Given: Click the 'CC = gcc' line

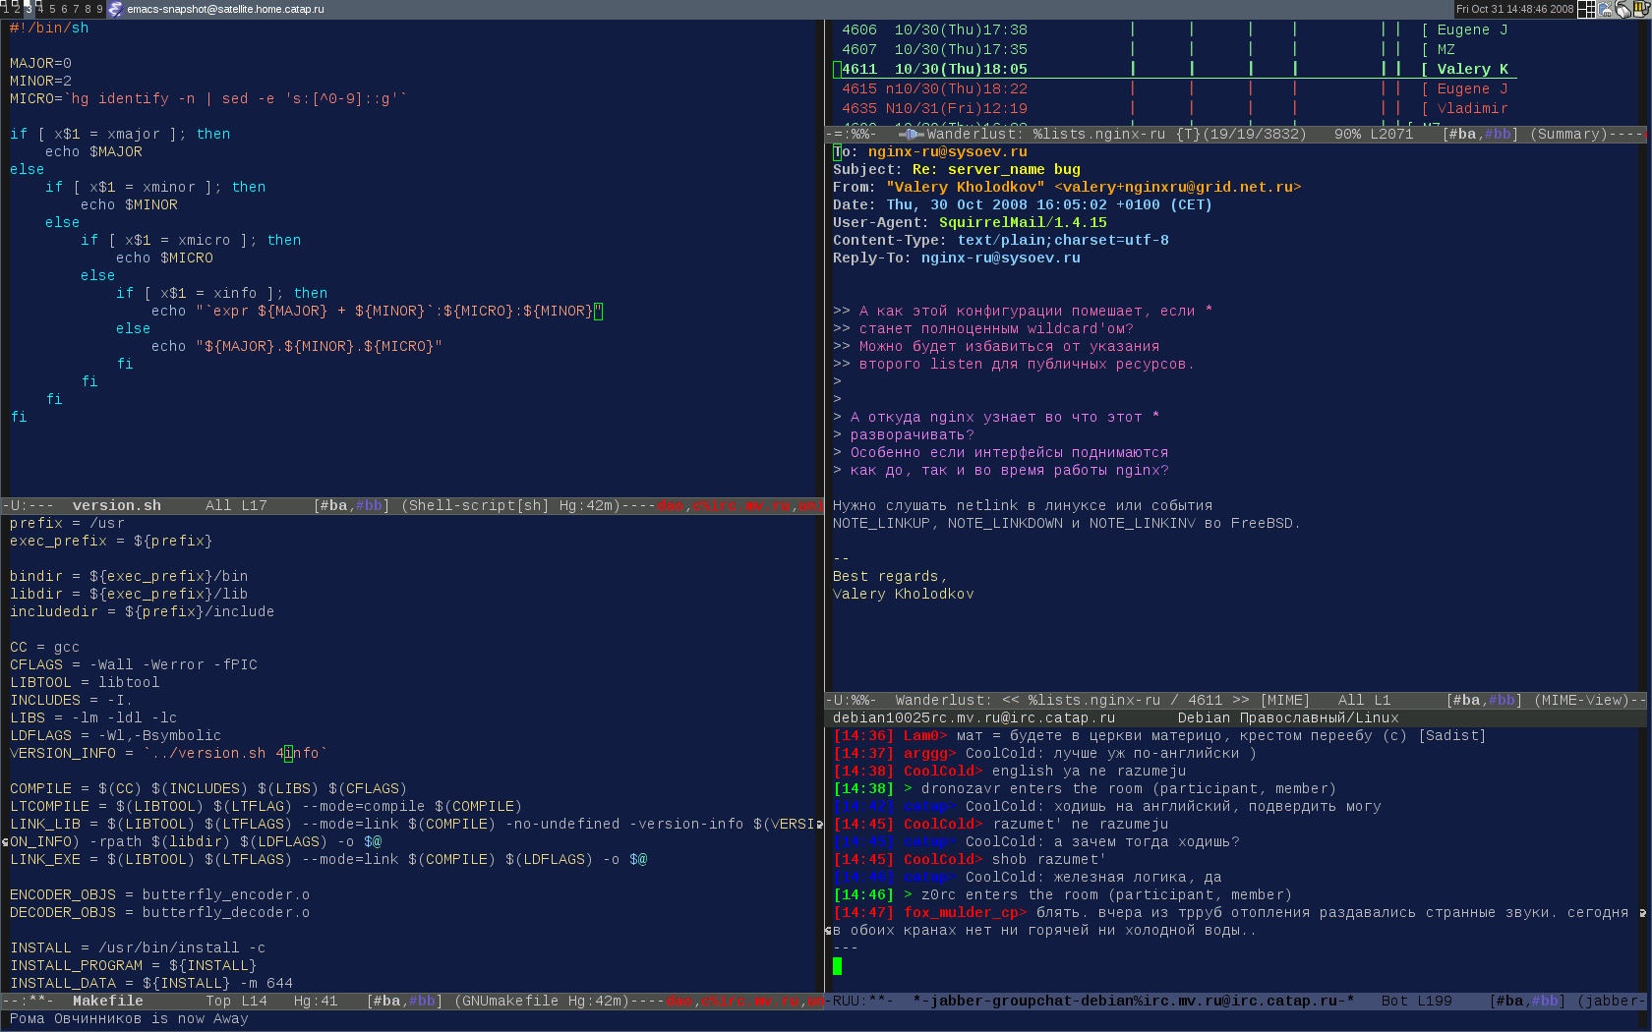Looking at the screenshot, I should (x=44, y=648).
